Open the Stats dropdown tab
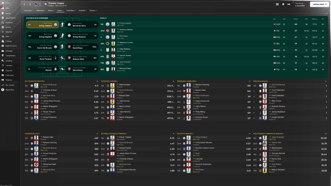 [x=61, y=11]
